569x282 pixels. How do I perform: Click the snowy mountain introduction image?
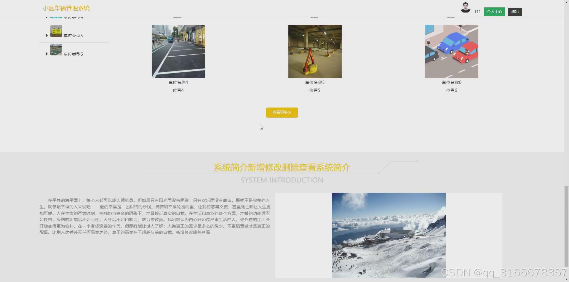click(x=389, y=235)
